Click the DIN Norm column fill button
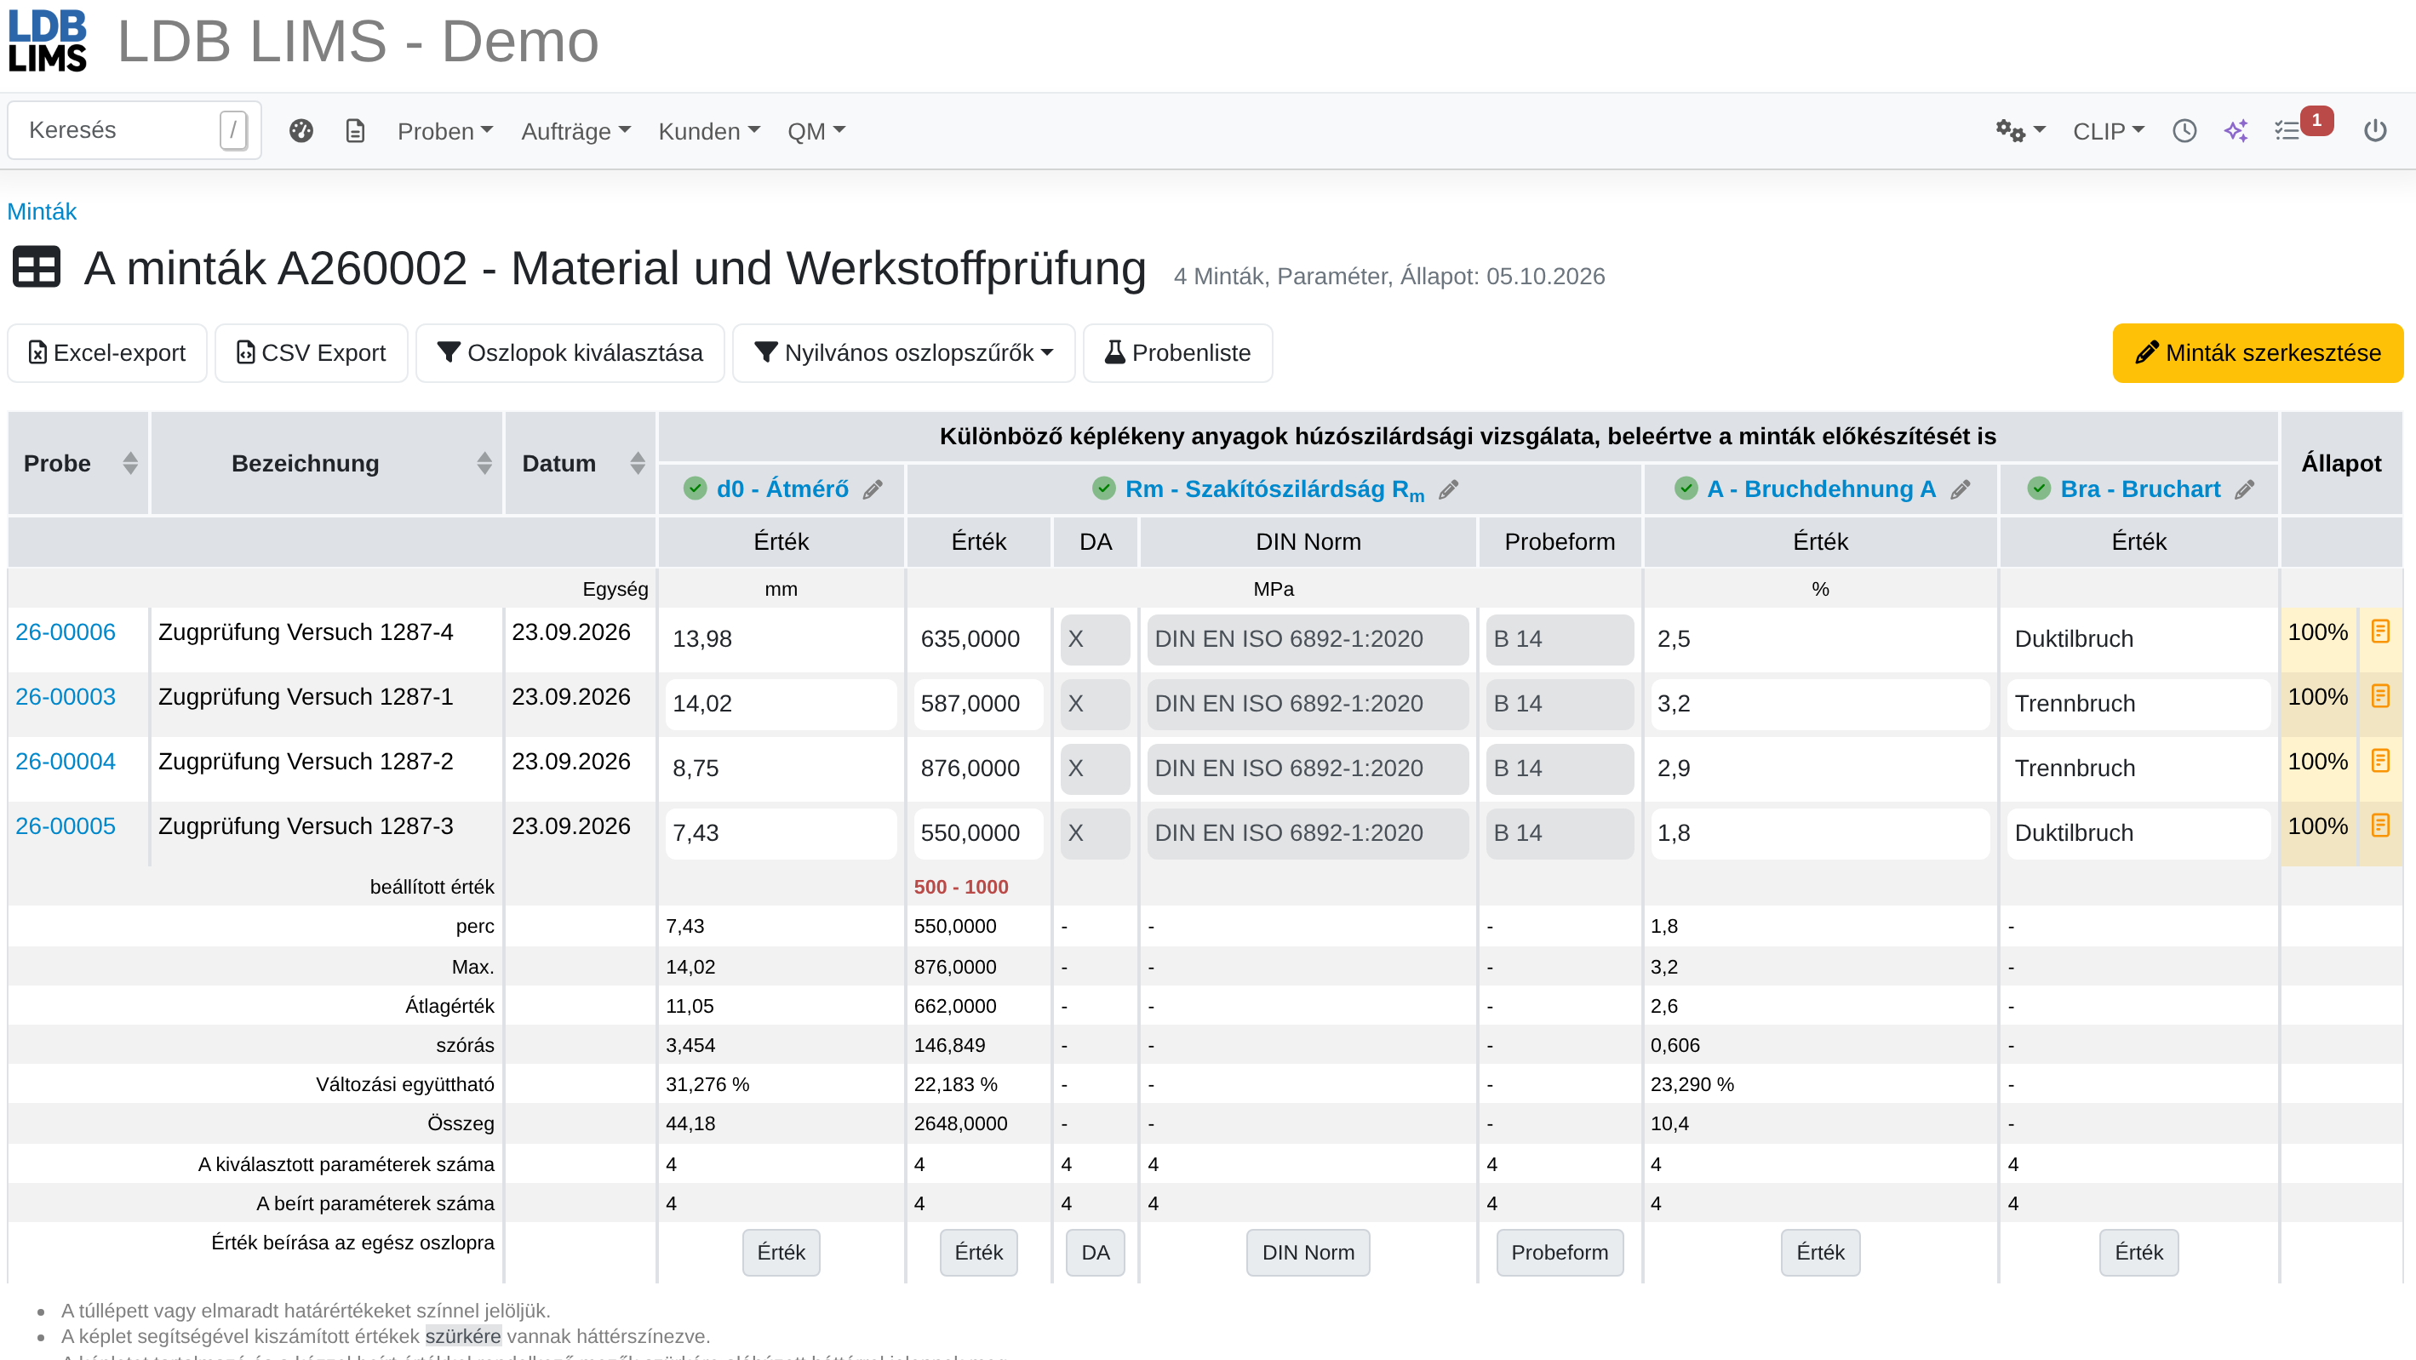 1308,1253
